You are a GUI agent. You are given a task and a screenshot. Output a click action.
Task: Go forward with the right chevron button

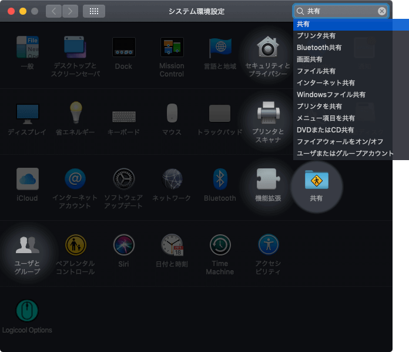70,11
